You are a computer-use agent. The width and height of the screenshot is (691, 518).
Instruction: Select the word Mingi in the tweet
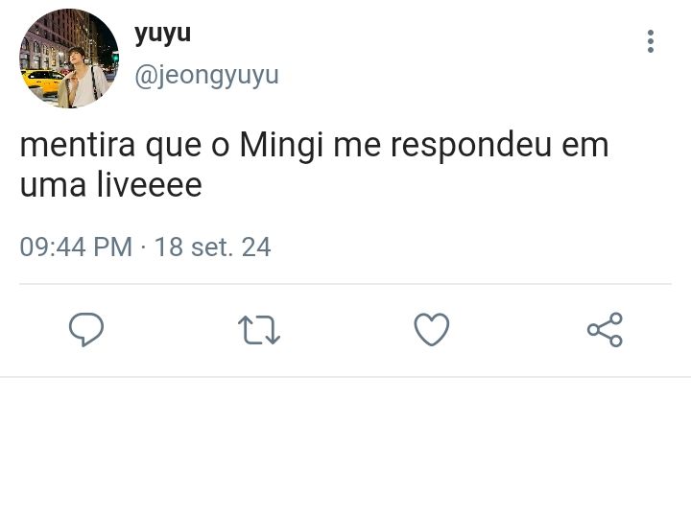click(x=281, y=146)
